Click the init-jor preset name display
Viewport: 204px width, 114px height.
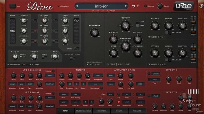[101, 6]
